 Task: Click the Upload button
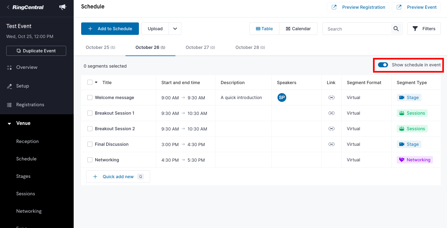(155, 29)
